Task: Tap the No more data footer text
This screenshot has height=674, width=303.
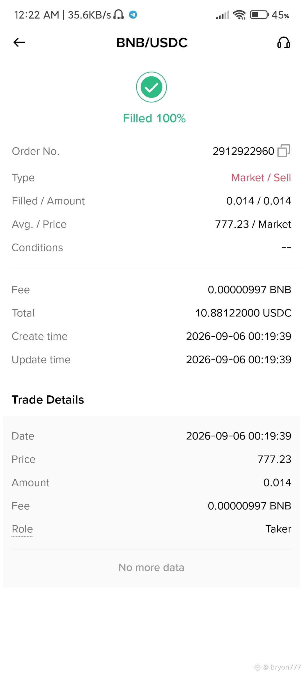Action: point(151,568)
